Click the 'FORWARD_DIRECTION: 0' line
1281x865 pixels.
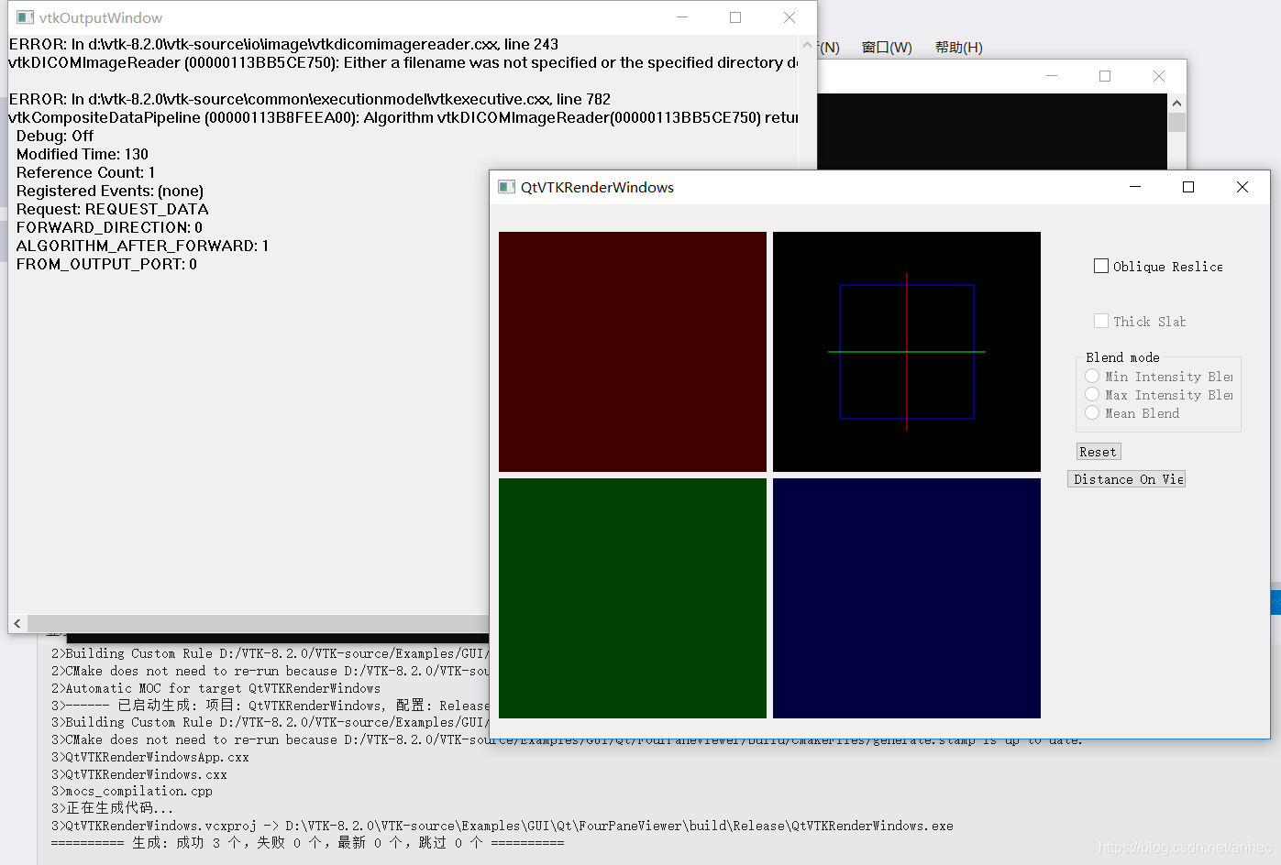point(109,227)
